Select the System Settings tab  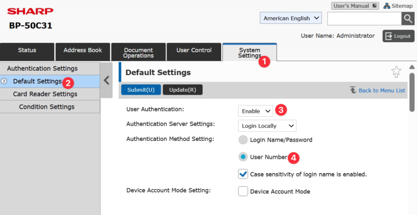tap(250, 52)
